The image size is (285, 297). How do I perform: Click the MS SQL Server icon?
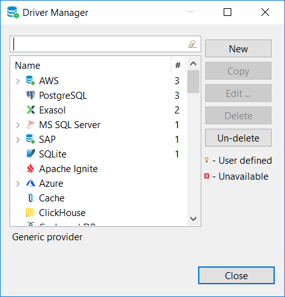click(31, 124)
